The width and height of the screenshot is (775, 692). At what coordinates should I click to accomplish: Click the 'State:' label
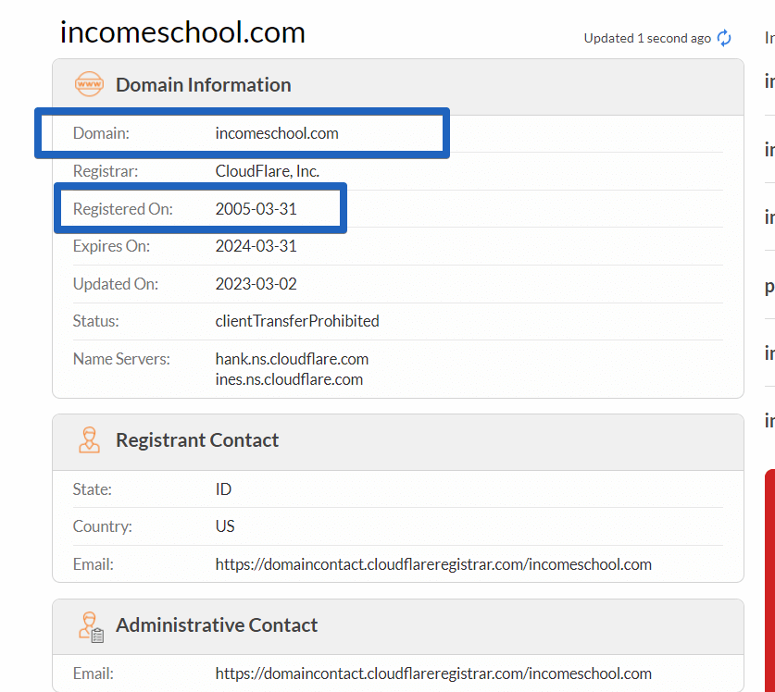click(x=92, y=489)
